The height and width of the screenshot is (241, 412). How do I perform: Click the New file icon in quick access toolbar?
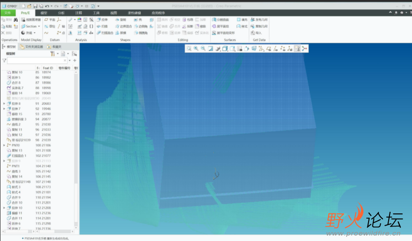coord(24,6)
